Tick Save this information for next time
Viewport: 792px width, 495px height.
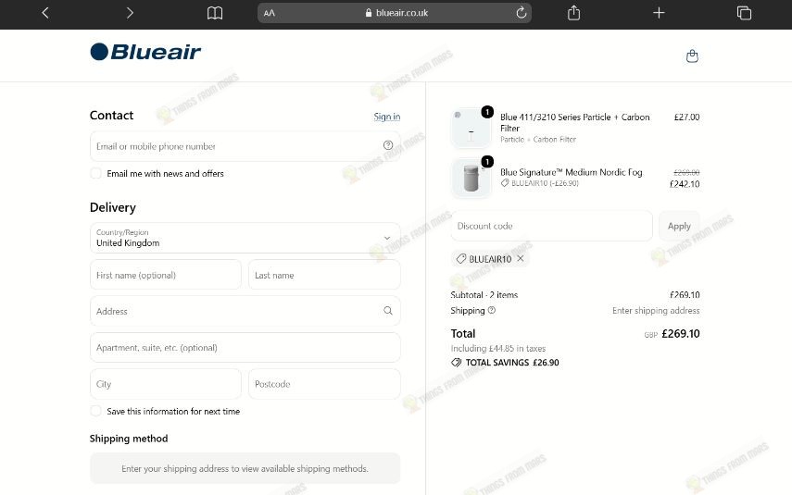(x=95, y=411)
